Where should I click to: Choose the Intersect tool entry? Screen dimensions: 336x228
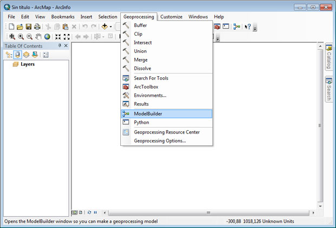pyautogui.click(x=167, y=43)
